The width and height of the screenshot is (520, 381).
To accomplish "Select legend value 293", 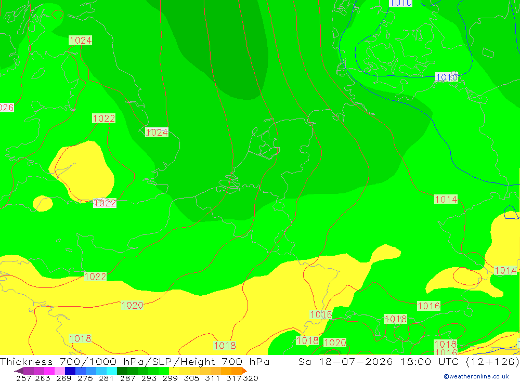I will click(x=149, y=378).
